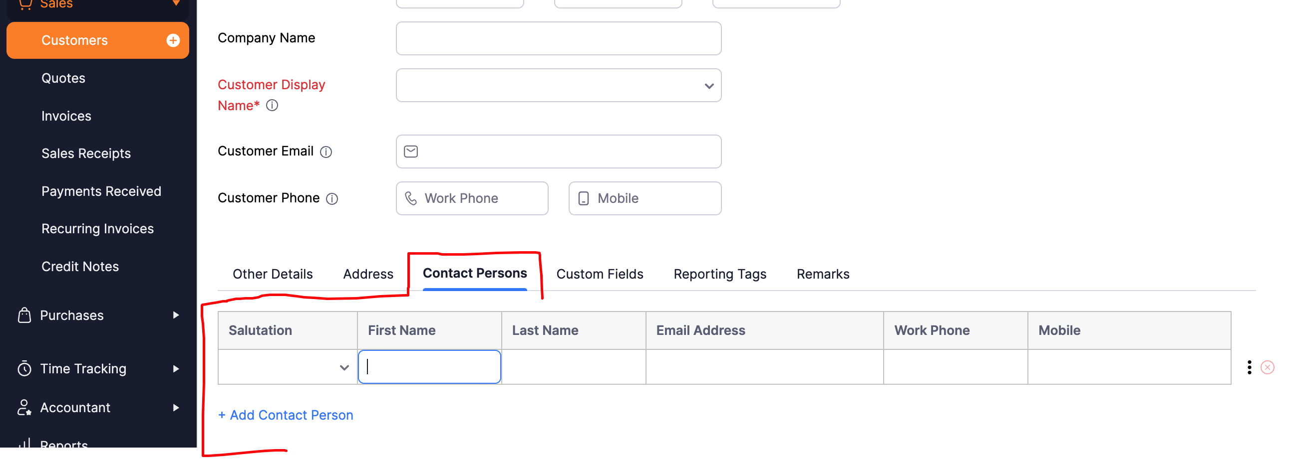The height and width of the screenshot is (468, 1302).
Task: Click the Accountant person icon
Action: (x=24, y=408)
